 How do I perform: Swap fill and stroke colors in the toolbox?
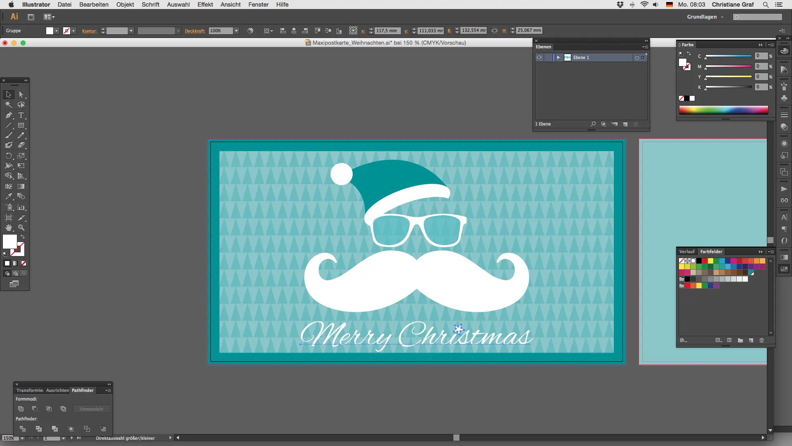[23, 237]
